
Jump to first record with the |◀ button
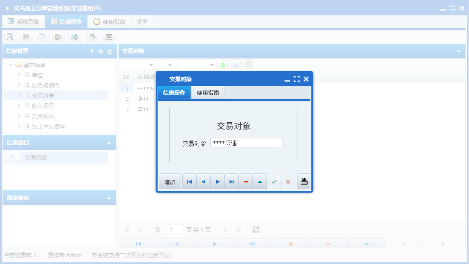click(x=189, y=181)
